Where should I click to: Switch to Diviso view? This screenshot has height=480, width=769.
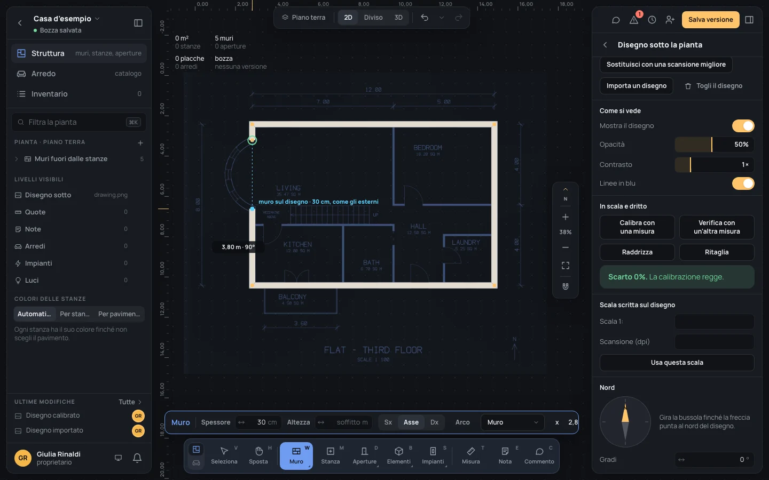(x=373, y=18)
